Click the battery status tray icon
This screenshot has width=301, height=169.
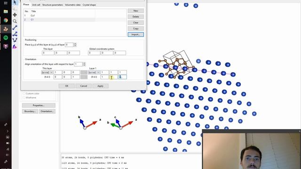(x=8, y=143)
